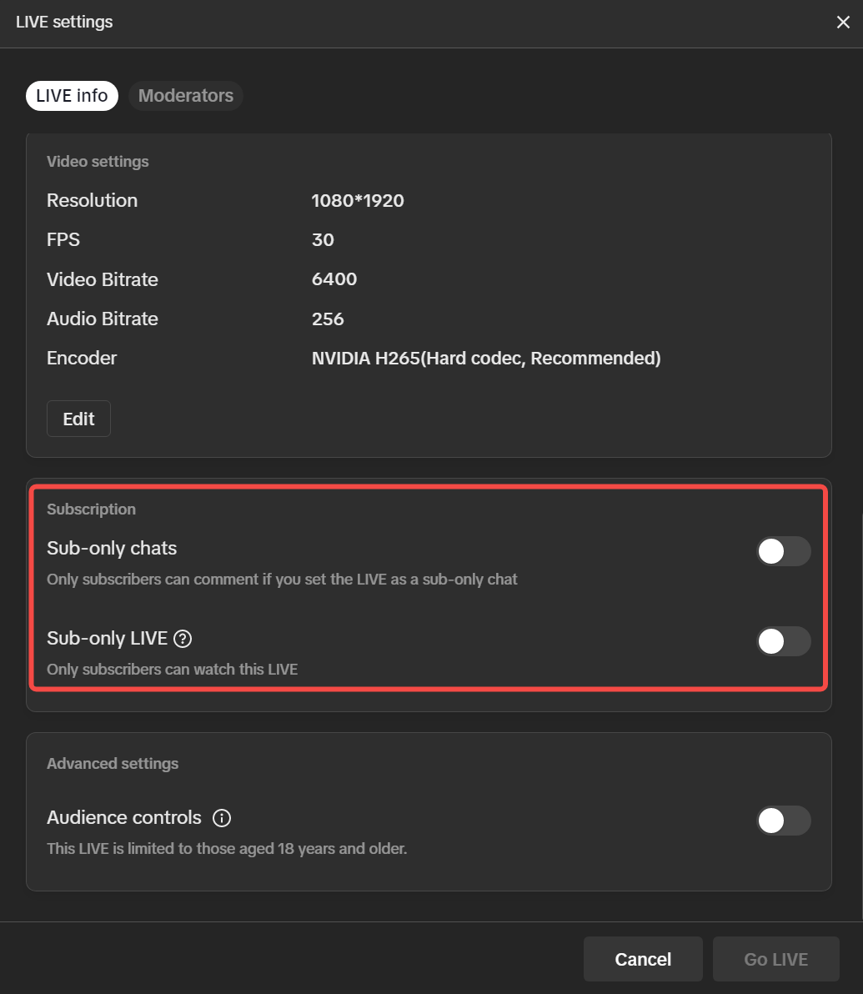Click the Audience controls info icon
863x994 pixels.
tap(222, 818)
